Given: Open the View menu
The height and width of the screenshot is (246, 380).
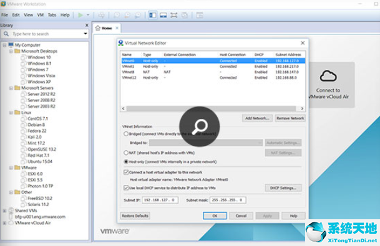Looking at the screenshot, I should click(28, 15).
